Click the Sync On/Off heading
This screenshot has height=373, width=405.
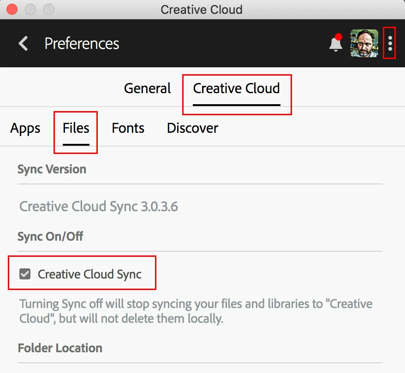[x=50, y=237]
